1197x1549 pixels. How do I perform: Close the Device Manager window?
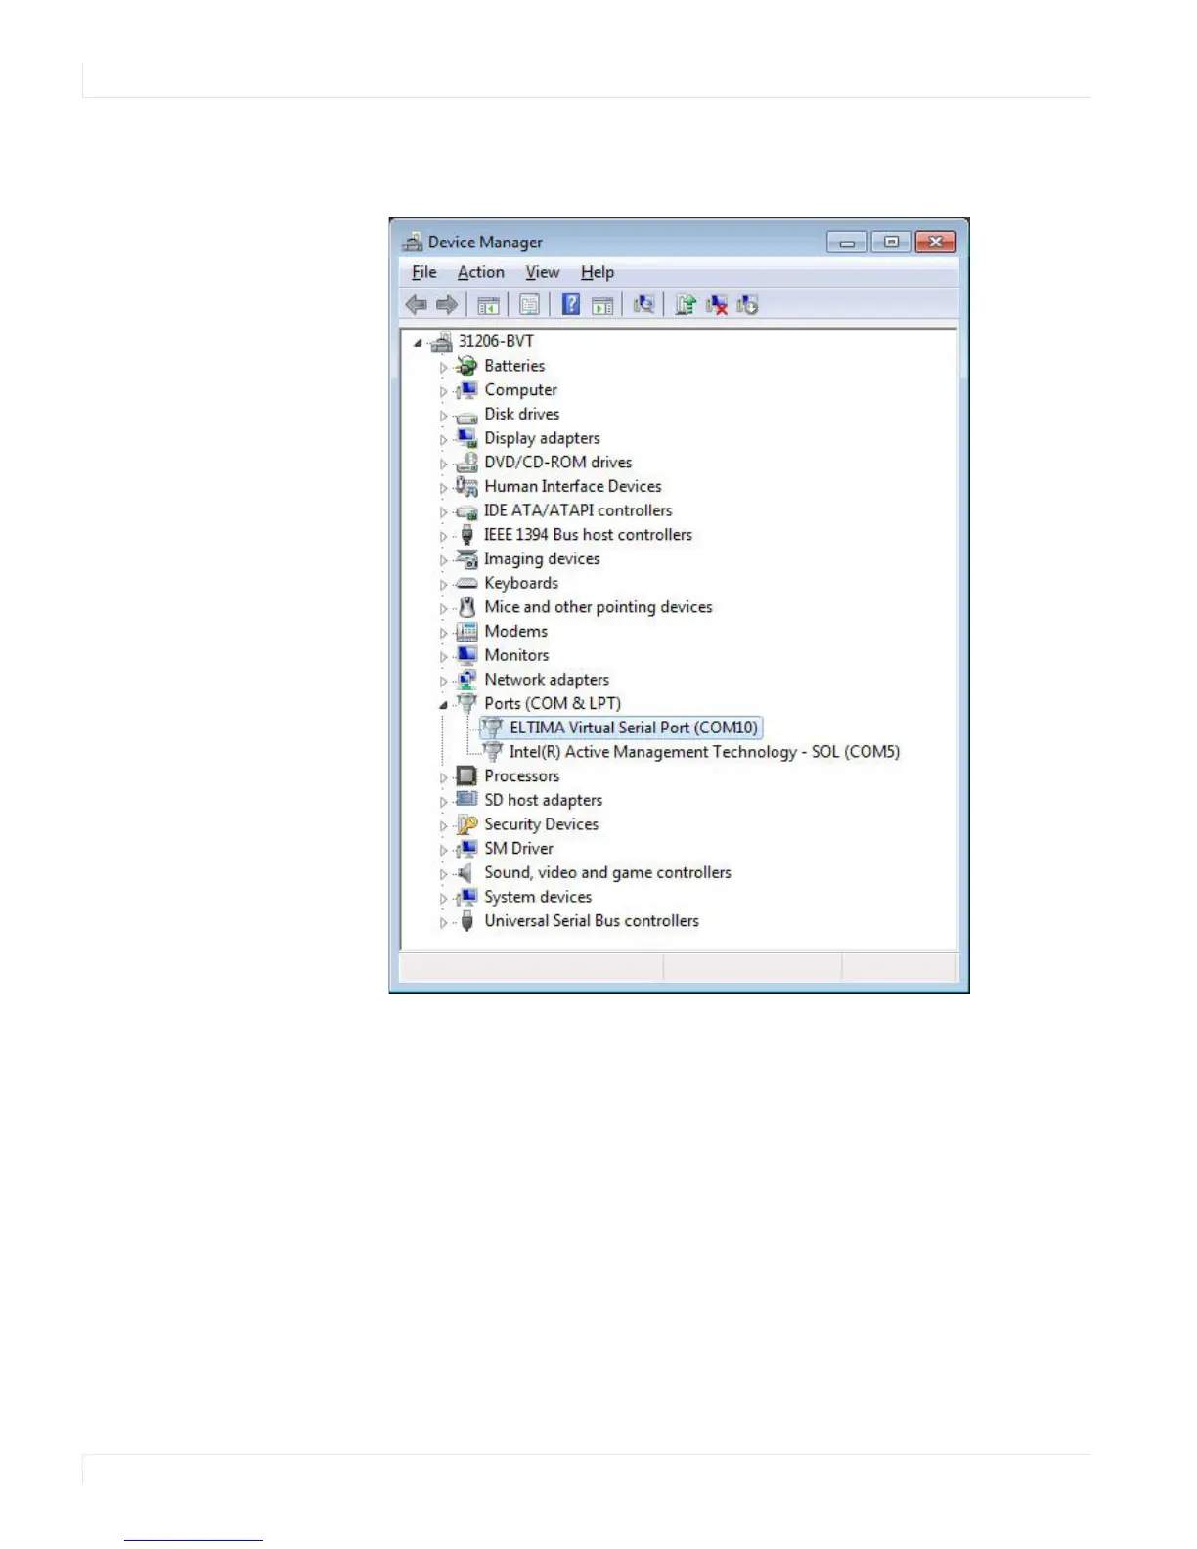pos(936,242)
